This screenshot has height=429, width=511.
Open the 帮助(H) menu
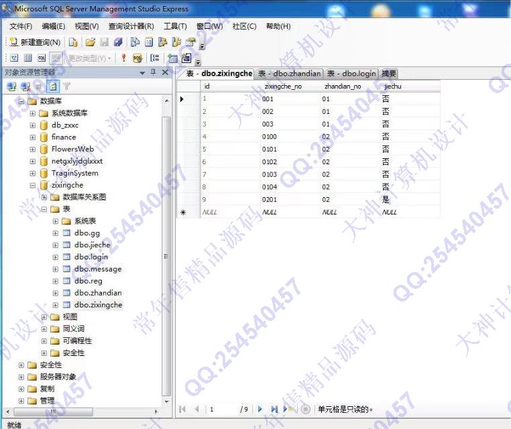[278, 26]
